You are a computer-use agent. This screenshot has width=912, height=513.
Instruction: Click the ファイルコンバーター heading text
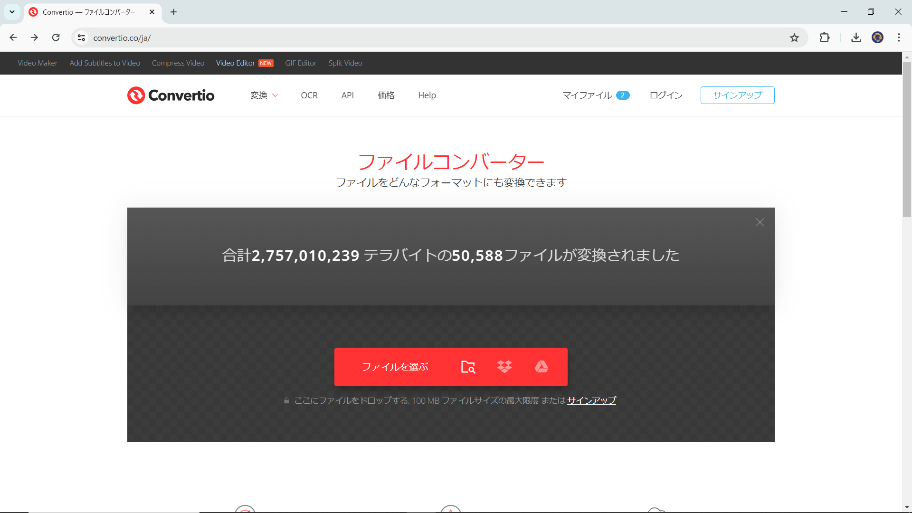451,162
